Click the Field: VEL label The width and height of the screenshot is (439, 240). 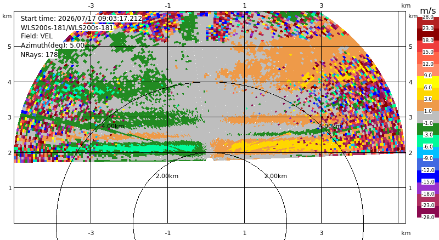(37, 36)
